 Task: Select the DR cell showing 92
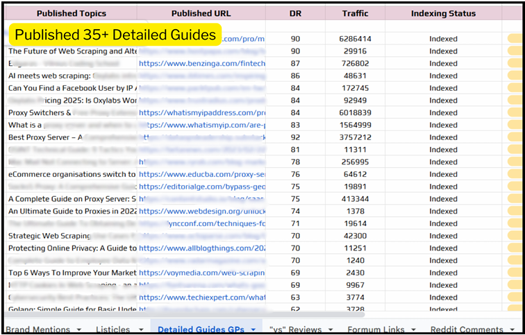(295, 137)
